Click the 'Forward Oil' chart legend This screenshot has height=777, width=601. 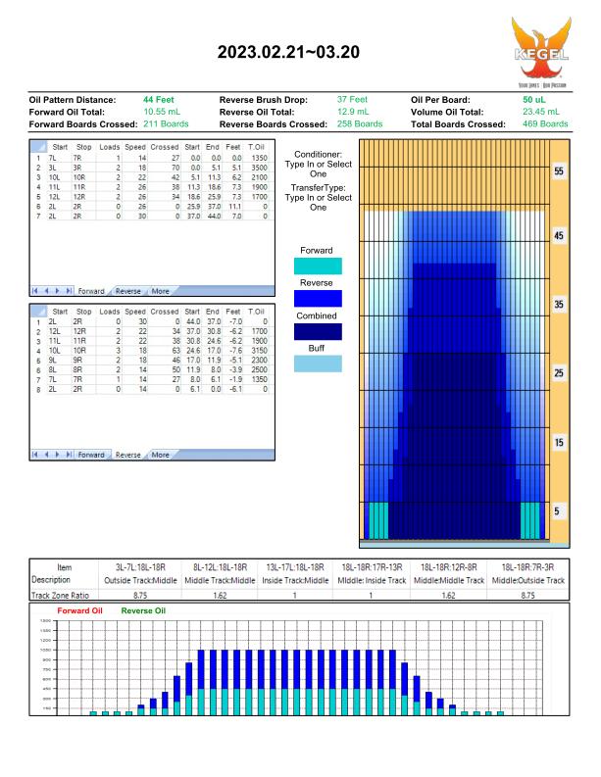(79, 610)
